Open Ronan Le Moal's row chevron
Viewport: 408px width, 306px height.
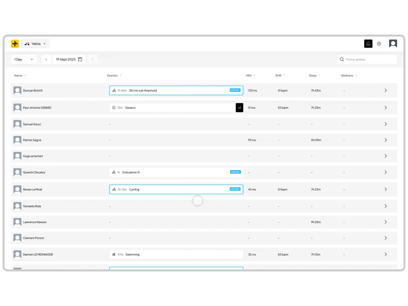pyautogui.click(x=385, y=189)
